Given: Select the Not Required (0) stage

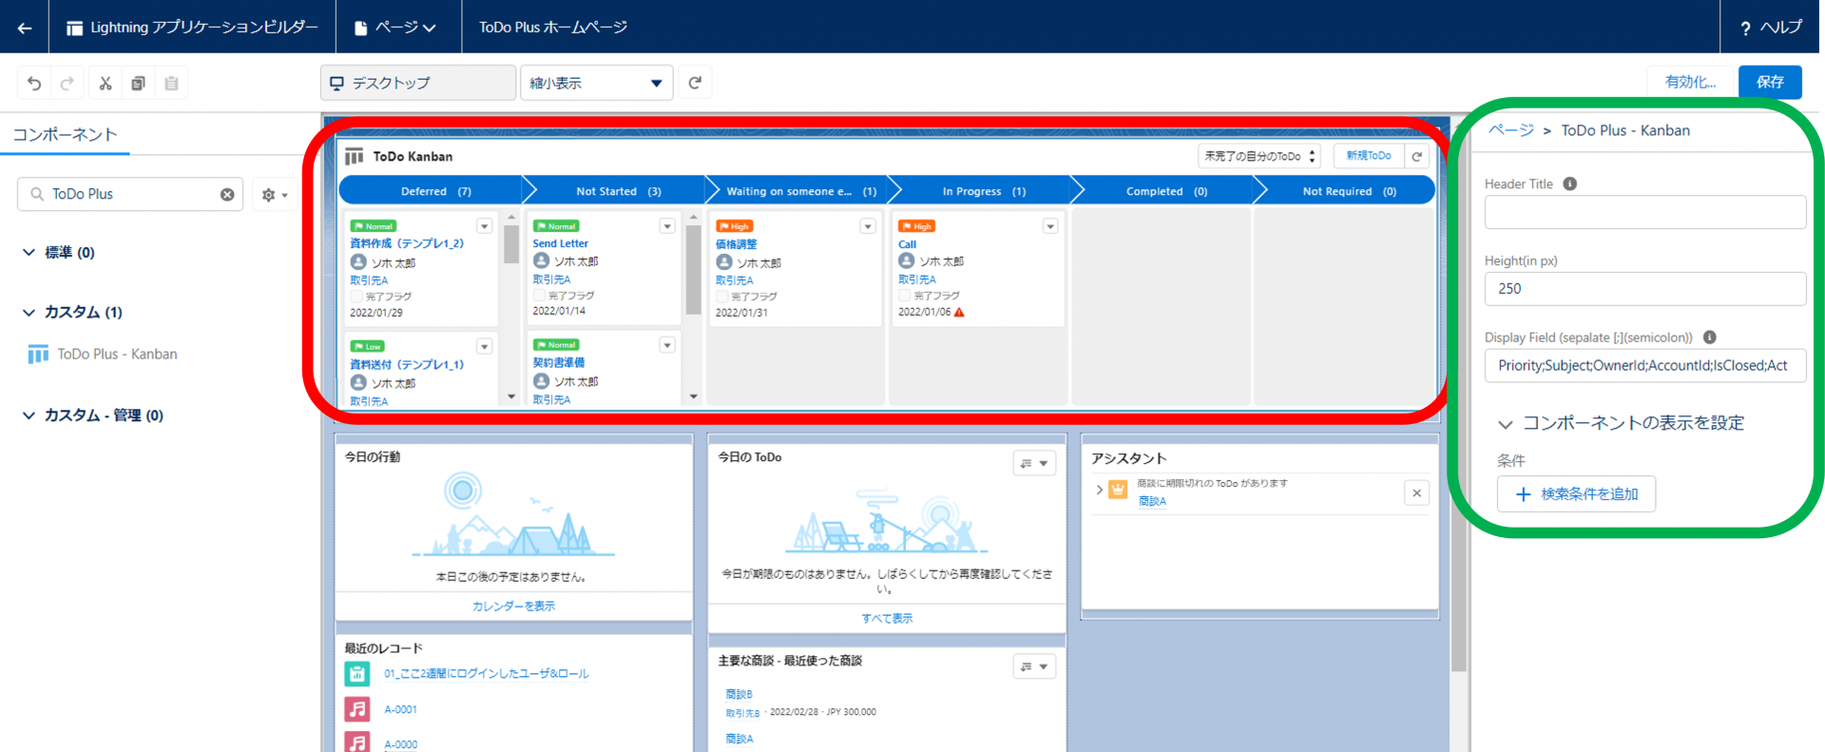Looking at the screenshot, I should 1348,191.
